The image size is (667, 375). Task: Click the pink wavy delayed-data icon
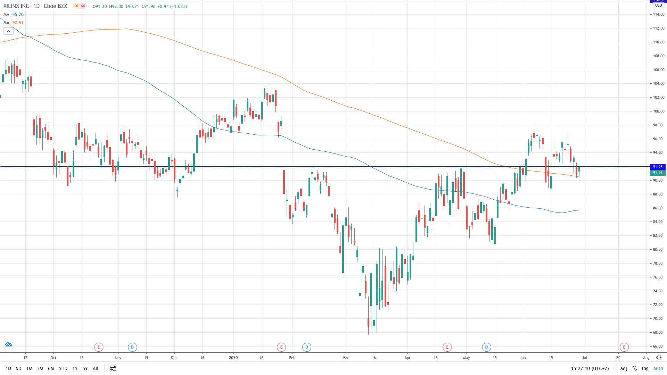tap(83, 6)
